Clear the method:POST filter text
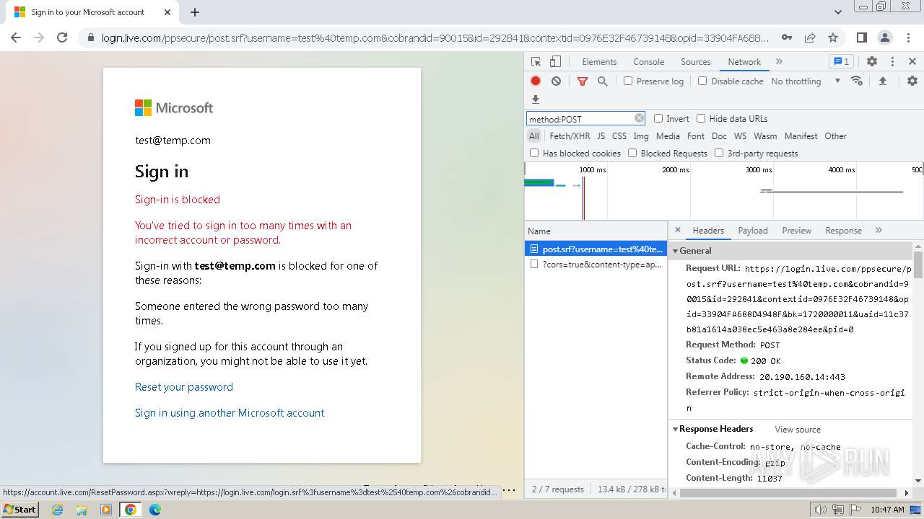924x519 pixels. coord(639,118)
